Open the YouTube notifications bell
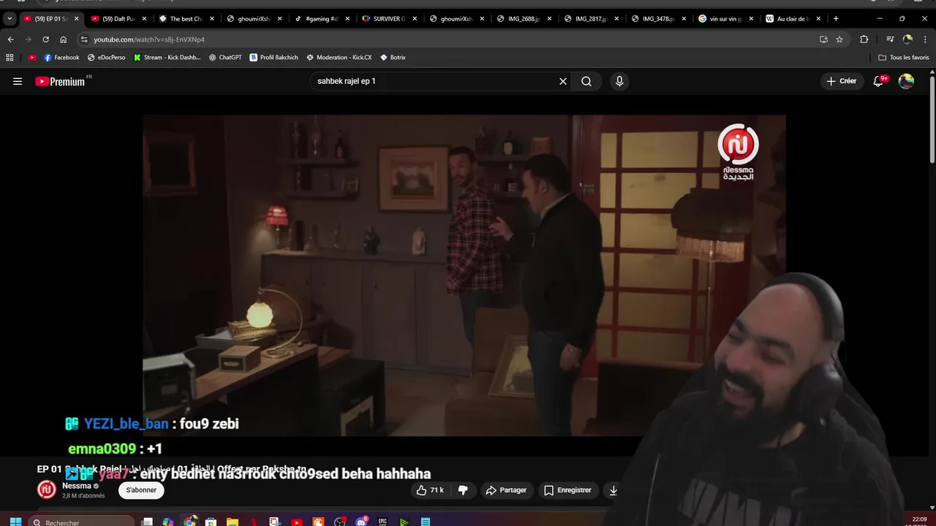Viewport: 936px width, 526px height. (x=878, y=81)
